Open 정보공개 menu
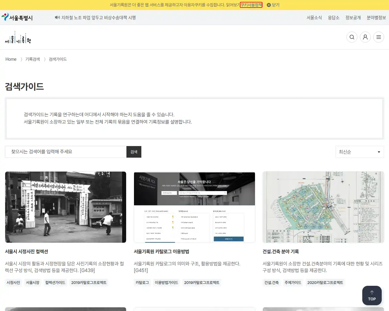The image size is (389, 311). (353, 18)
